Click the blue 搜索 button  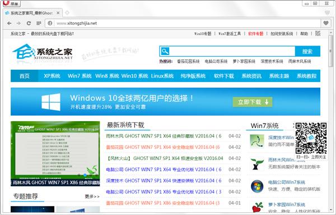pos(307,51)
